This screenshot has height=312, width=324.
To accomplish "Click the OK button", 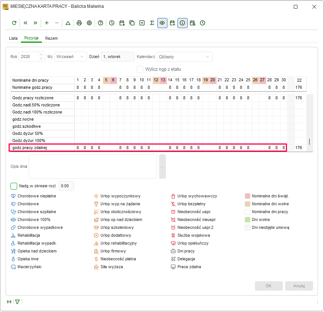I will pos(269,286).
